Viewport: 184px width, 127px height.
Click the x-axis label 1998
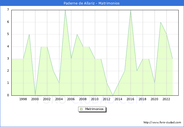[23, 99]
